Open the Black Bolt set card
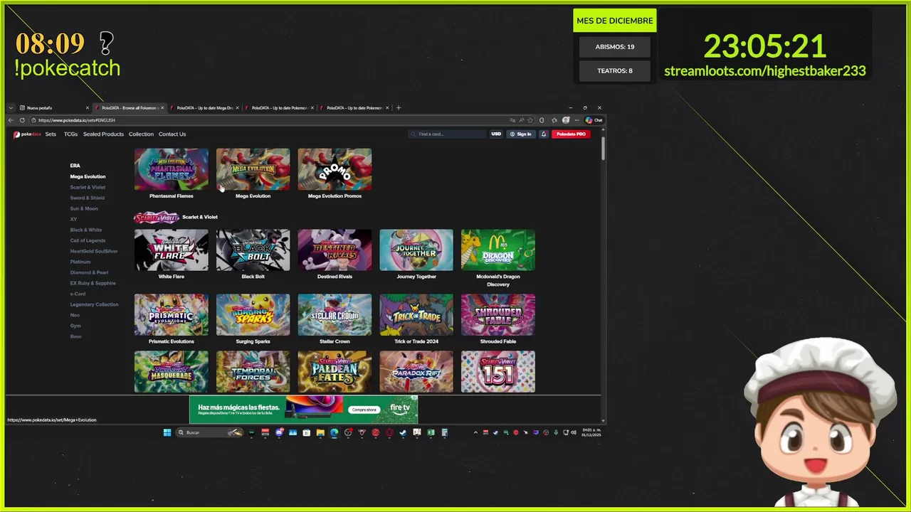This screenshot has width=911, height=512. (x=253, y=250)
